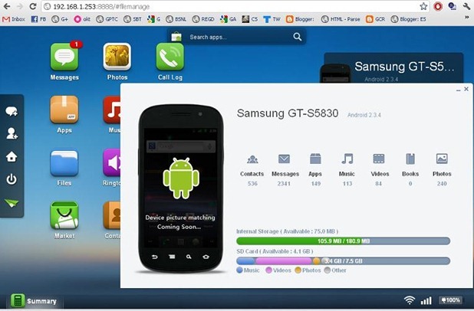Click the Music icon showing 113
The image size is (474, 311).
[x=347, y=159]
